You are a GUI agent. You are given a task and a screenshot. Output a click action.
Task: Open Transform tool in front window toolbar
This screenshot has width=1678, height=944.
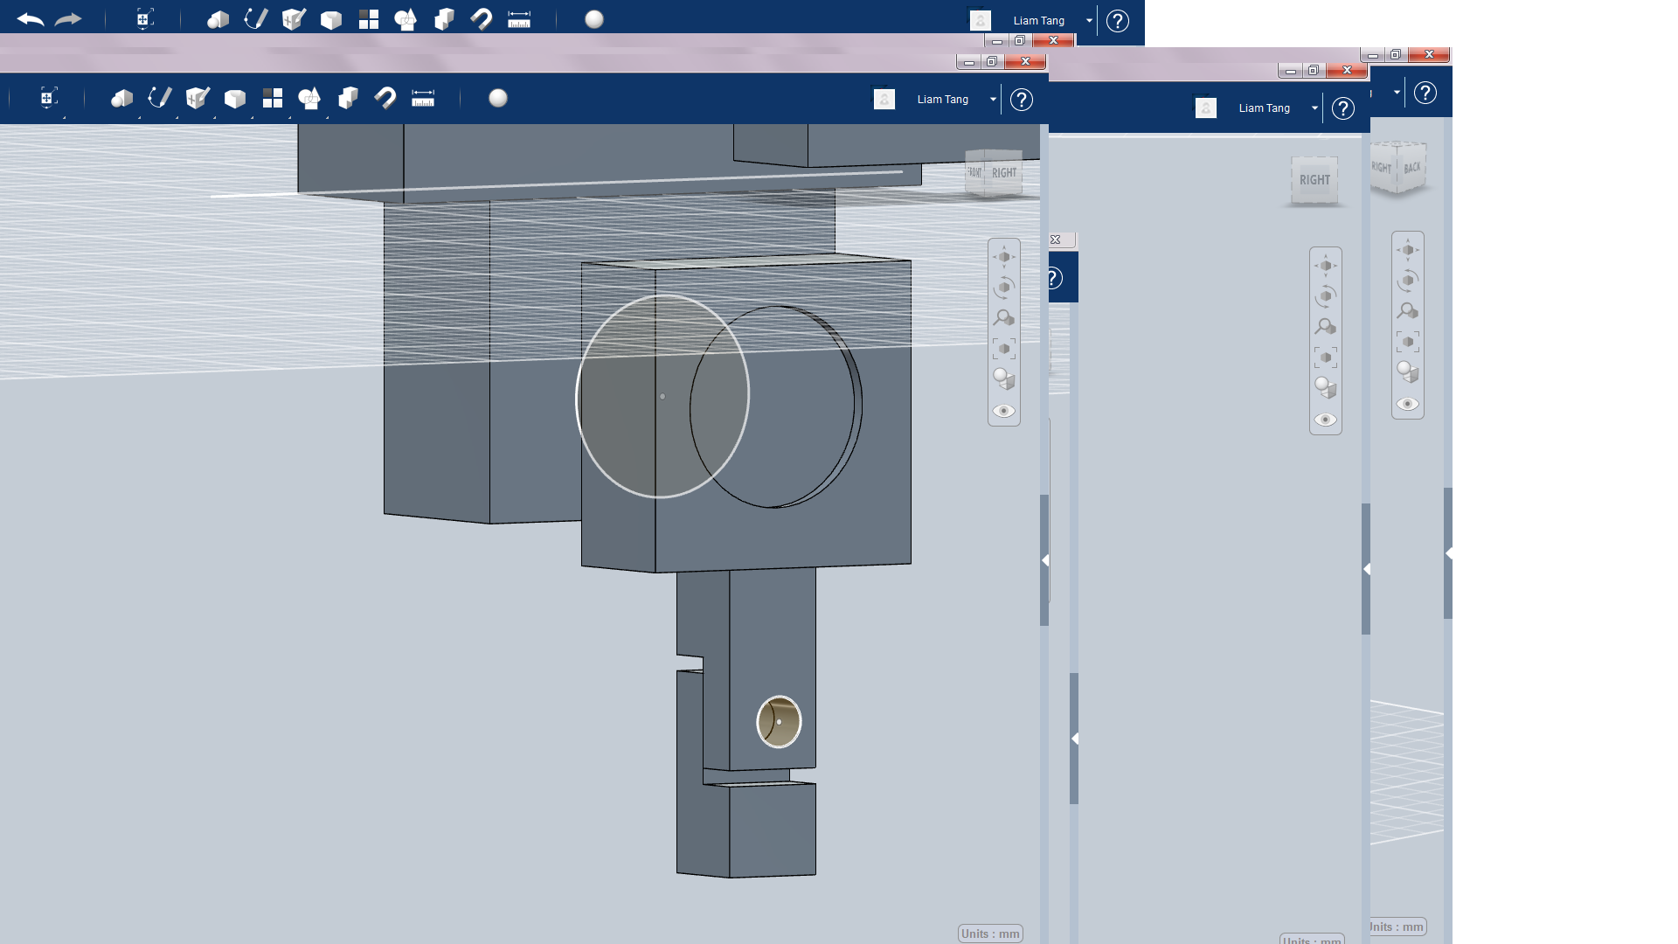click(x=49, y=98)
